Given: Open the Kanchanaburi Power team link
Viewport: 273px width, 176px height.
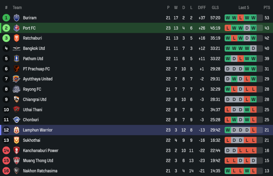Looking at the screenshot, I should pyautogui.click(x=41, y=151).
